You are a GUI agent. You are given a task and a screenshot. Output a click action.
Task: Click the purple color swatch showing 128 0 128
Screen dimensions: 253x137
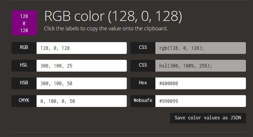pos(24,23)
